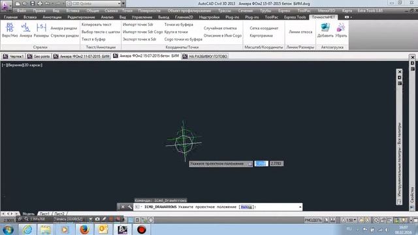Image resolution: width=418 pixels, height=235 pixels.
Task: Click the Верх/Низ arrows tool icon
Action: (10, 27)
